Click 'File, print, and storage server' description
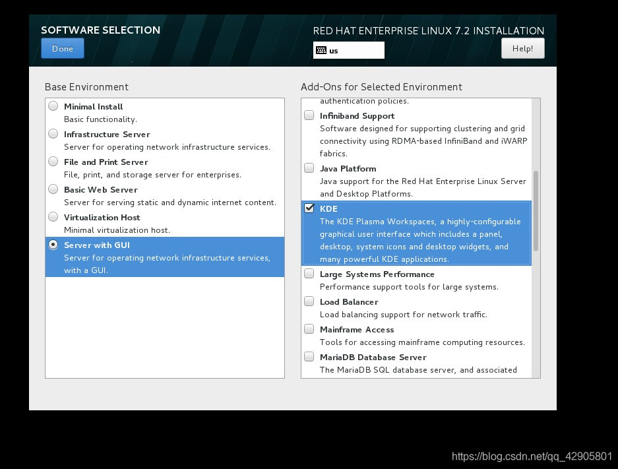Screen dimensions: 618x469 [152, 175]
